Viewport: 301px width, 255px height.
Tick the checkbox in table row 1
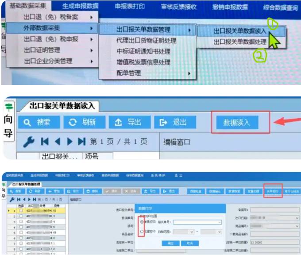(x=21, y=210)
